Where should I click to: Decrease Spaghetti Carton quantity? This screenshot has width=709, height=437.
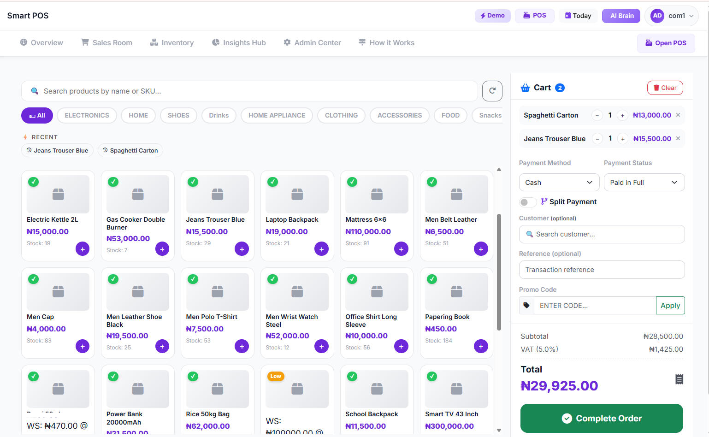click(x=597, y=116)
